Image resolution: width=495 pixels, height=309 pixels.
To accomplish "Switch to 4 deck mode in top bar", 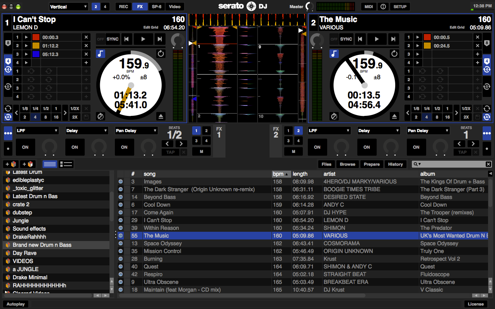I will click(106, 7).
